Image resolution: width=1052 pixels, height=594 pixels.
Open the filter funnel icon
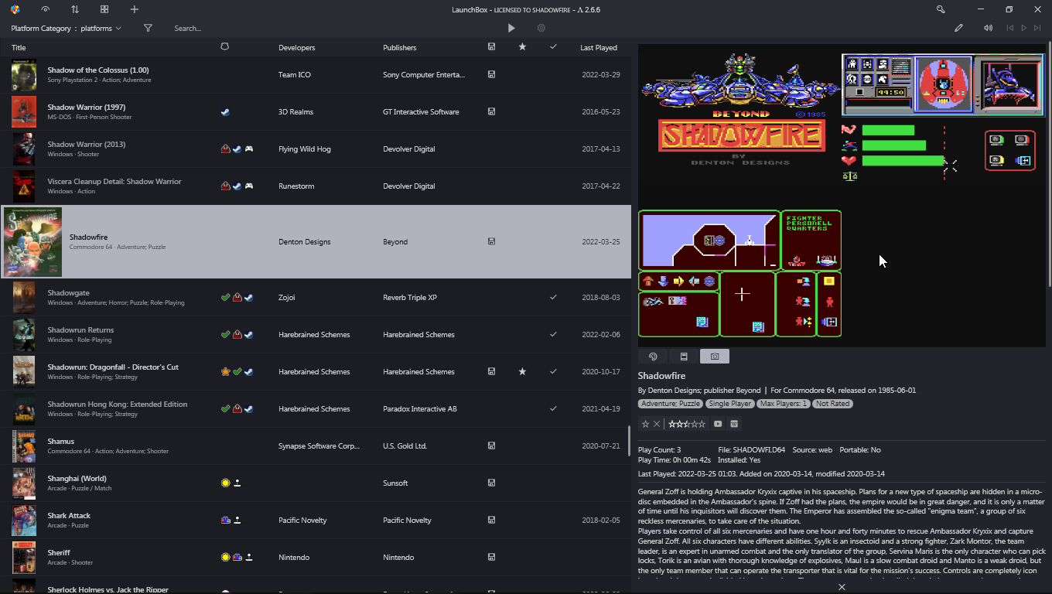148,28
